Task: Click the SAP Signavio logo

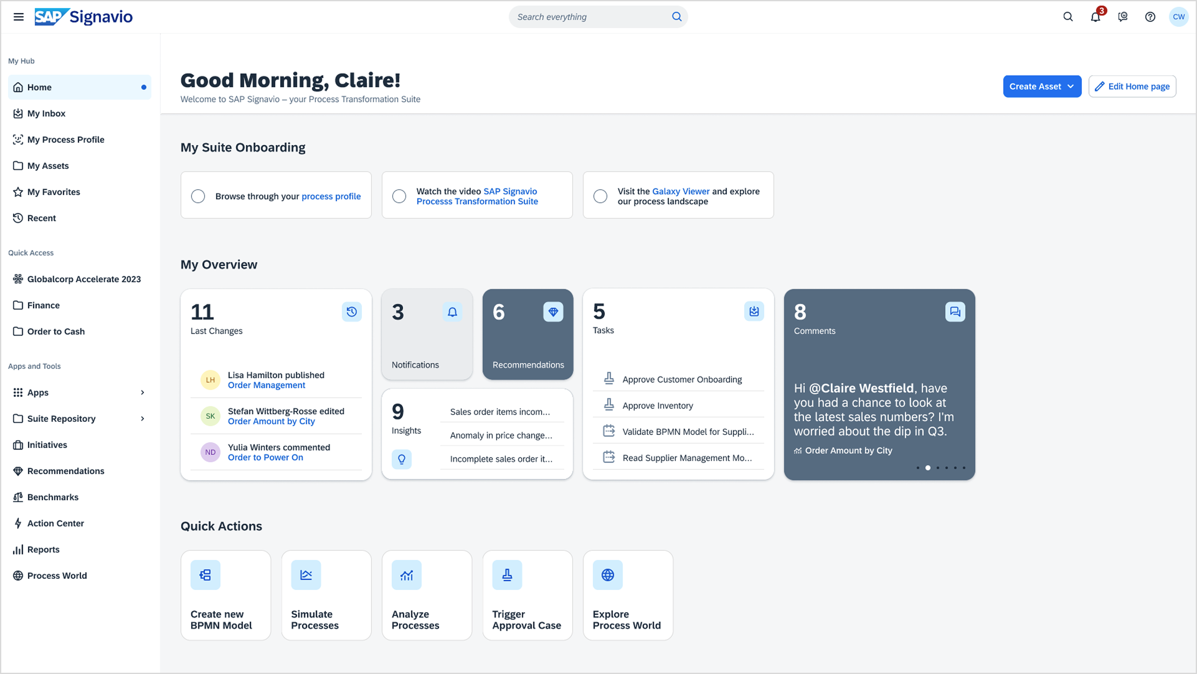Action: click(83, 17)
